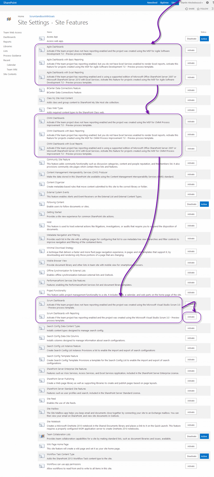Deactivate the Following Content feature
The height and width of the screenshot is (477, 214).
[192, 204]
